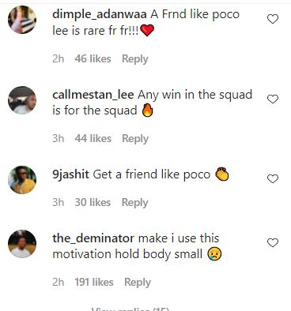The image size is (291, 311).
Task: Reply to the_deminator's motivation comment
Action: tap(138, 283)
